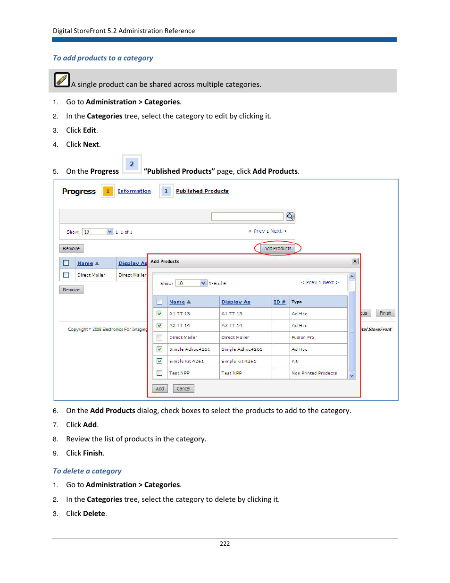
Task: Click the Finish button
Action: click(385, 313)
